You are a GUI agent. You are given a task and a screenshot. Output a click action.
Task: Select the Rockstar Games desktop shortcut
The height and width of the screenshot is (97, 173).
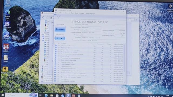5,70
